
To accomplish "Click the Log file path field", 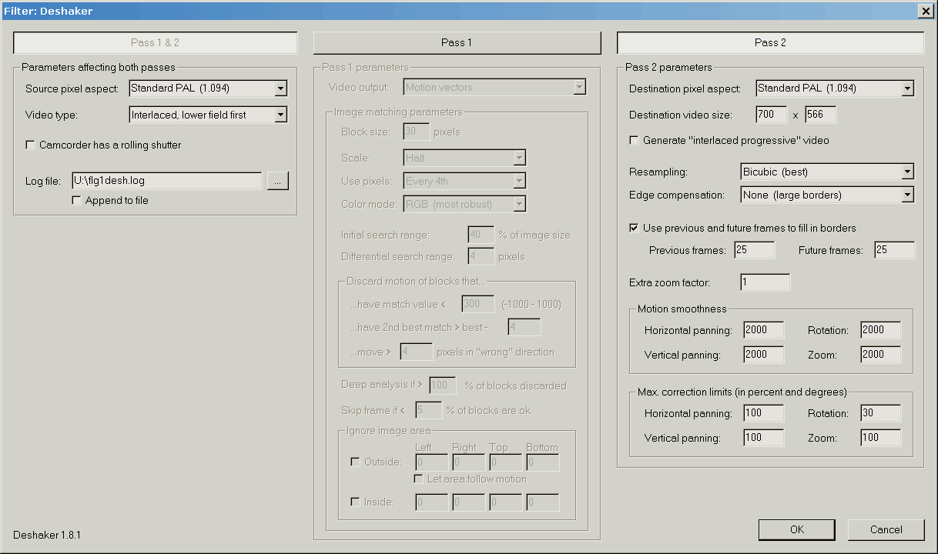I will [x=166, y=181].
